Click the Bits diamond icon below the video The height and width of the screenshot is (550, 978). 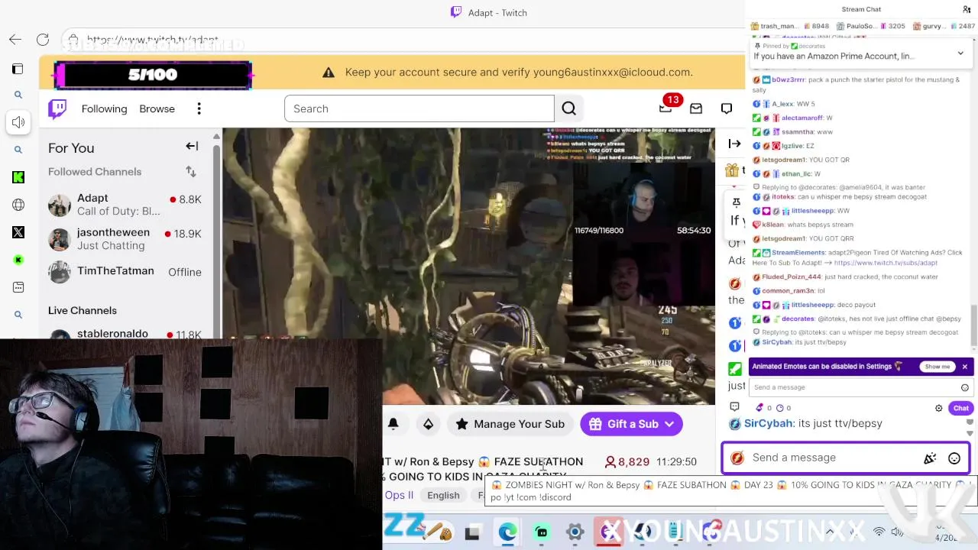pos(428,424)
